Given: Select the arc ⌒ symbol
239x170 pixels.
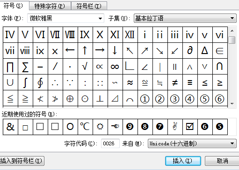Looking at the screenshot, I should point(130,99).
